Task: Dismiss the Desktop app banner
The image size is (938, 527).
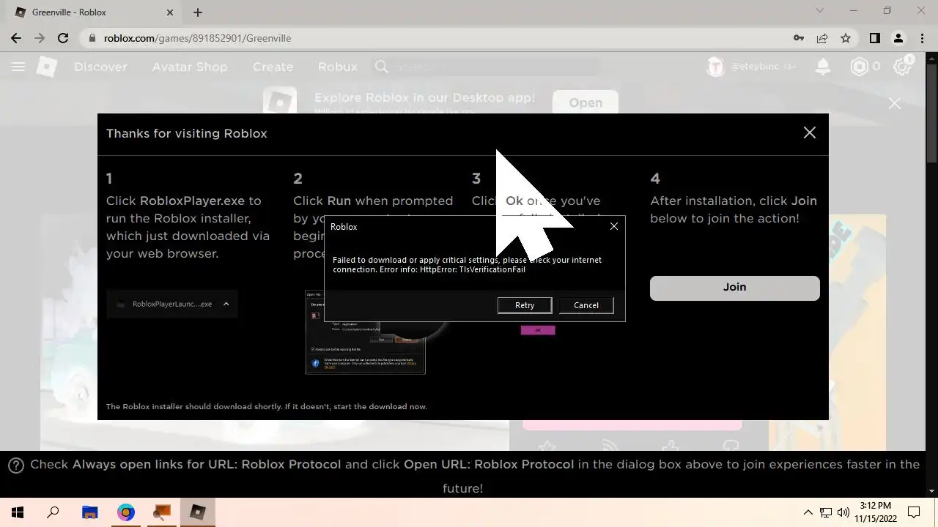Action: point(895,103)
